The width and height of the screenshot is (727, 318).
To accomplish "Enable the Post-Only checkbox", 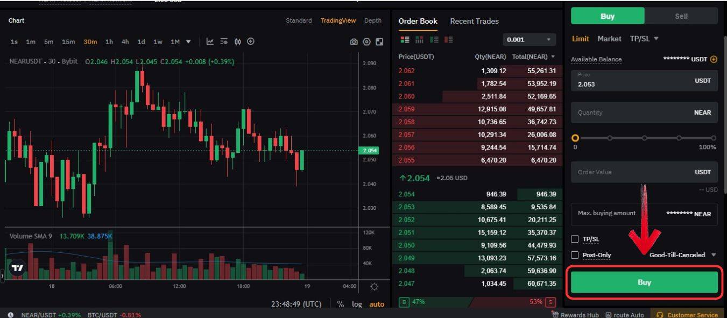I will point(575,255).
